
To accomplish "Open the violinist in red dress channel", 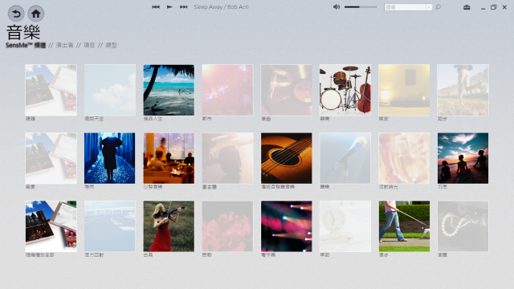I will pyautogui.click(x=169, y=226).
